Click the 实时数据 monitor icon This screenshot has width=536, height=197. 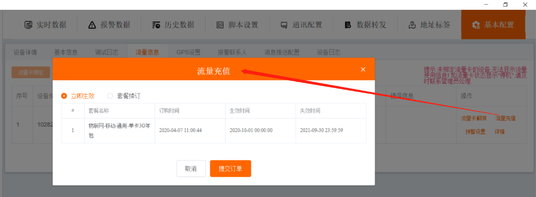coord(29,25)
